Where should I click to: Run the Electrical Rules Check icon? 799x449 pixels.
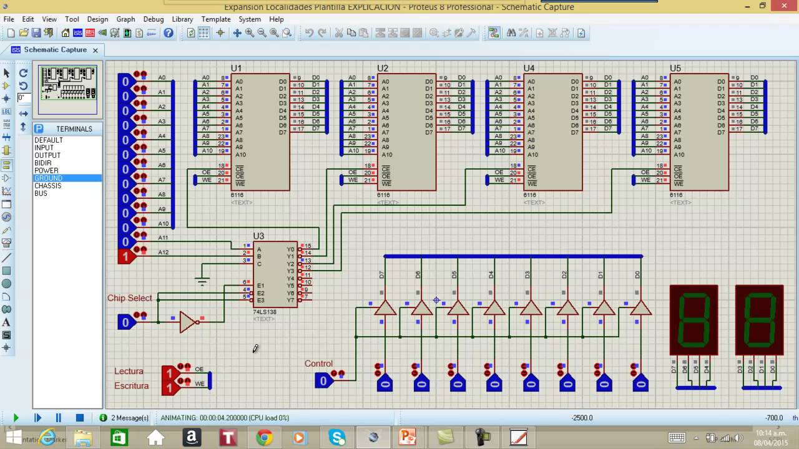click(x=581, y=33)
